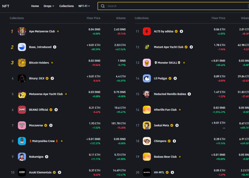Click the Ethereum icon beside Nakamigos

(x=47, y=157)
